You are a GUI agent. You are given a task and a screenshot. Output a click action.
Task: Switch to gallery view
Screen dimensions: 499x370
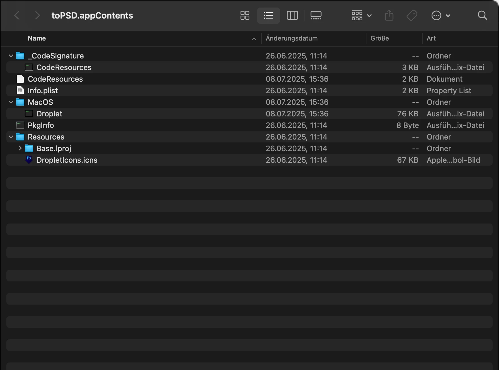316,15
